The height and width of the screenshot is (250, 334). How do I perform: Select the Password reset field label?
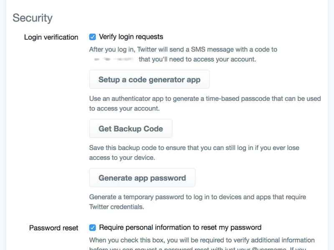tap(53, 228)
